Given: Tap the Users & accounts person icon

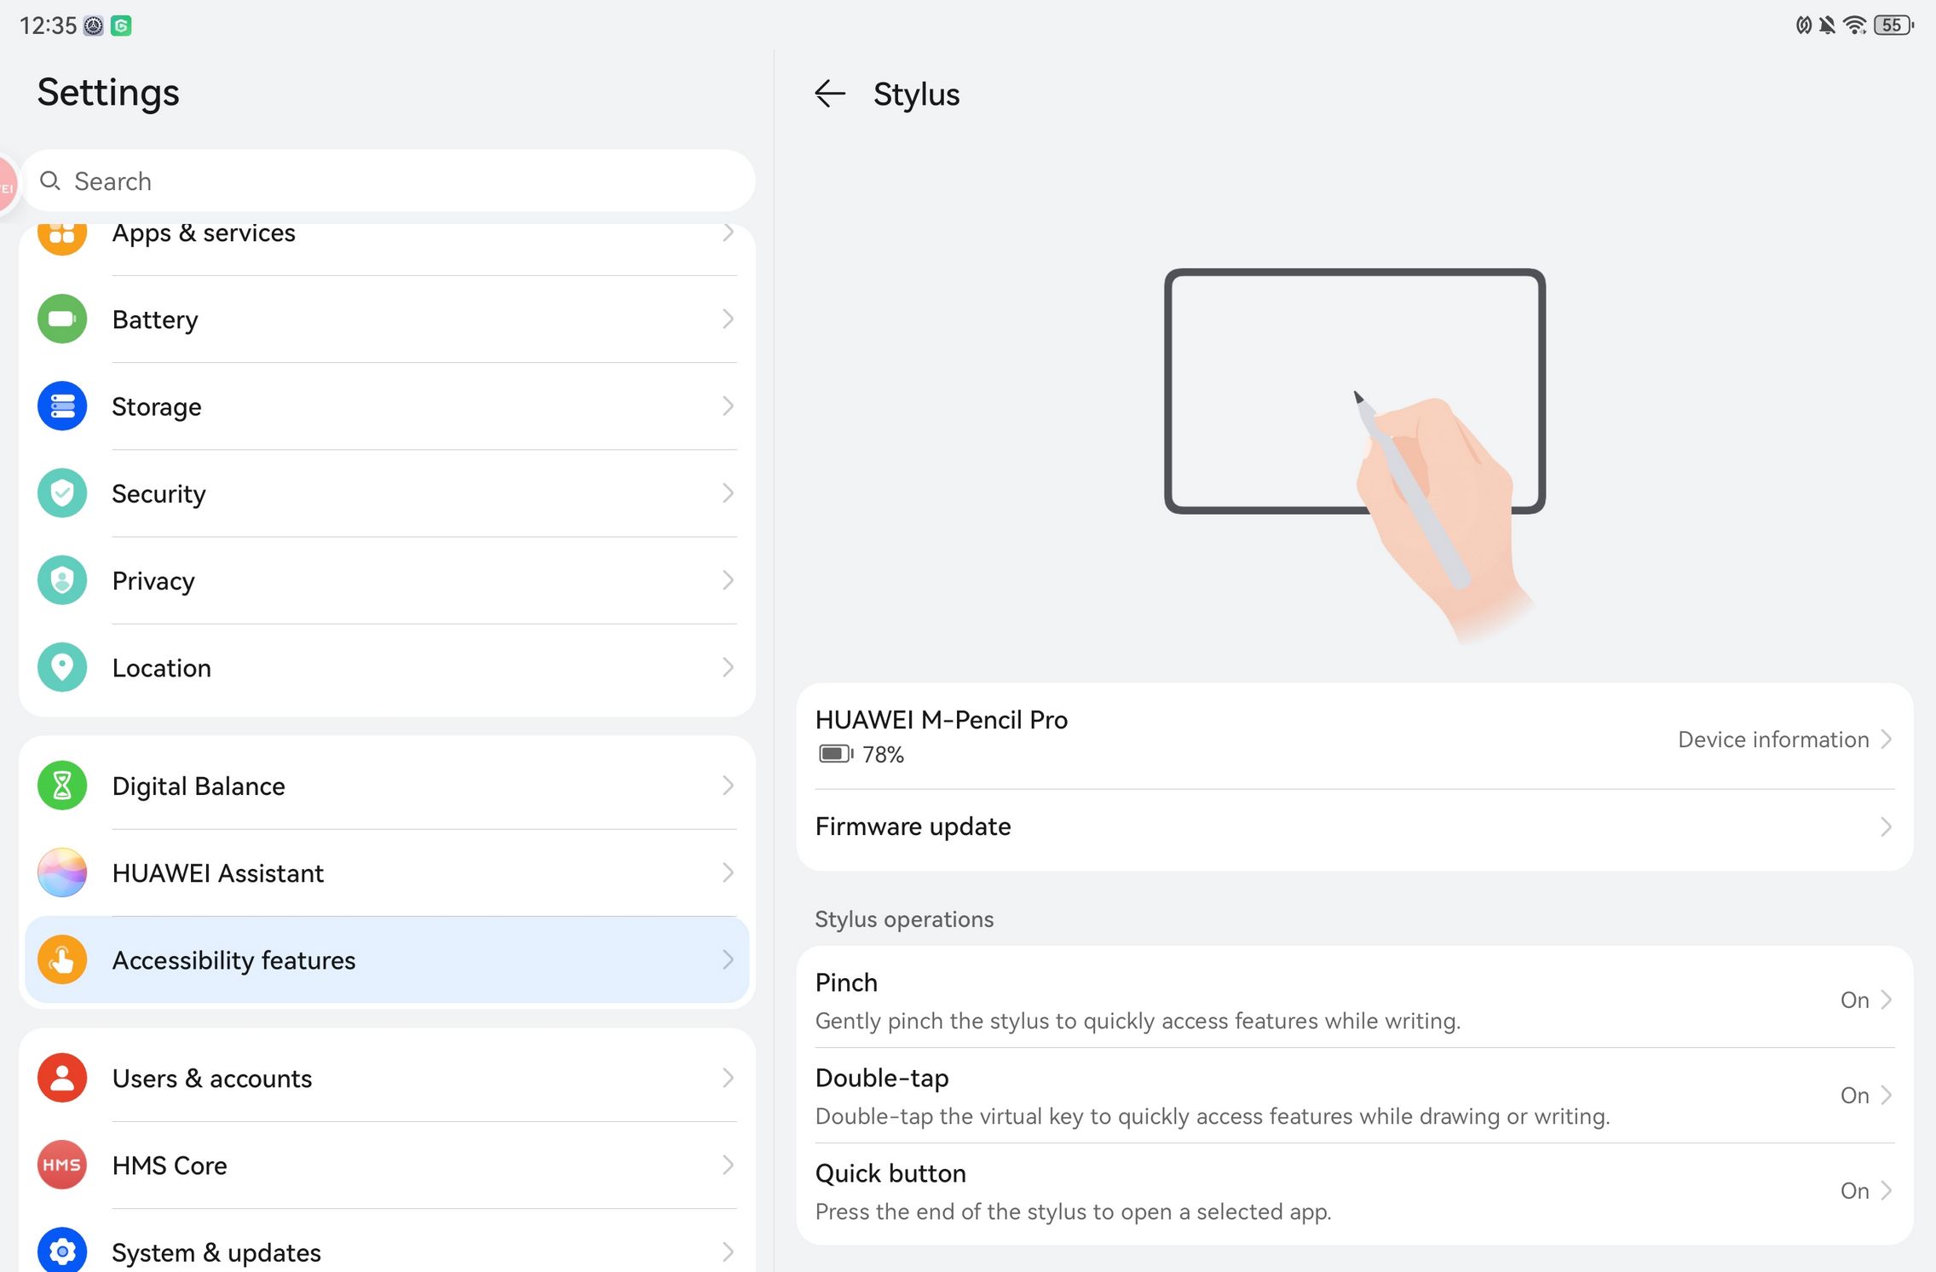Looking at the screenshot, I should (62, 1078).
